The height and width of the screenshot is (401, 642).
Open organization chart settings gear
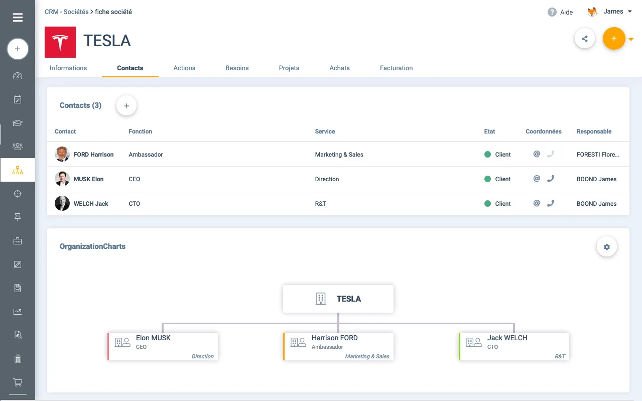607,247
